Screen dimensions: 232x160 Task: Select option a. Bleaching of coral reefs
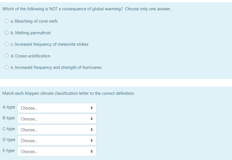click(6, 21)
